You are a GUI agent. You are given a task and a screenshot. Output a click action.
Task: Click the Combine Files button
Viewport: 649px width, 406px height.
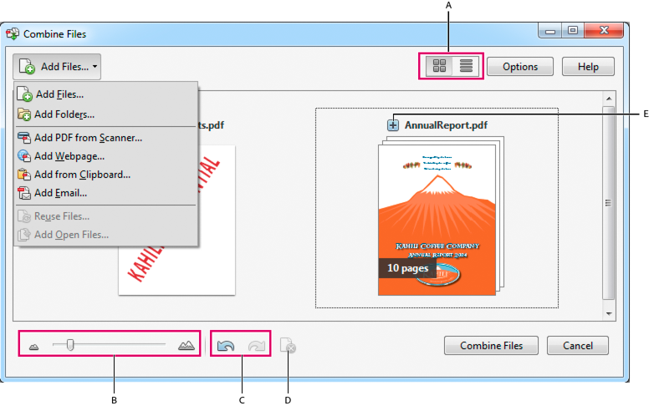coord(491,346)
